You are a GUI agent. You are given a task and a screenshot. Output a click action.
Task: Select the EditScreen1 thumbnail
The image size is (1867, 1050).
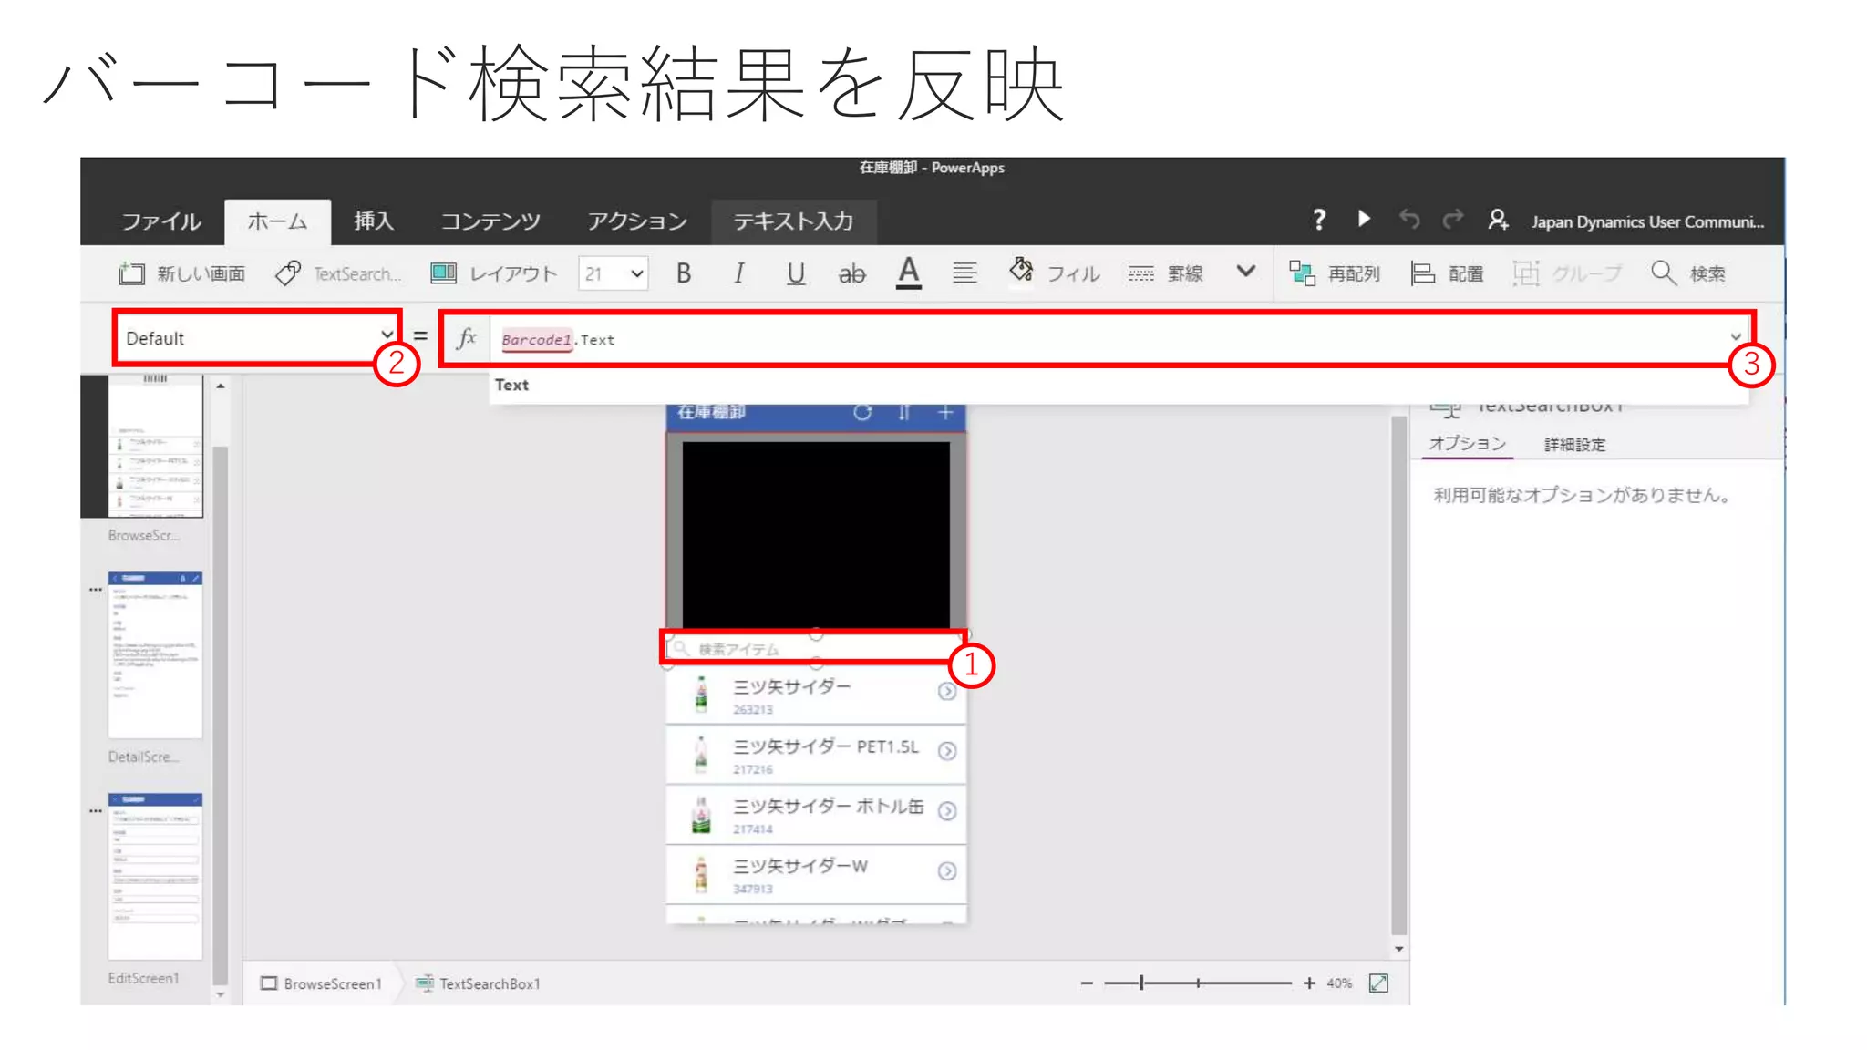pyautogui.click(x=155, y=876)
